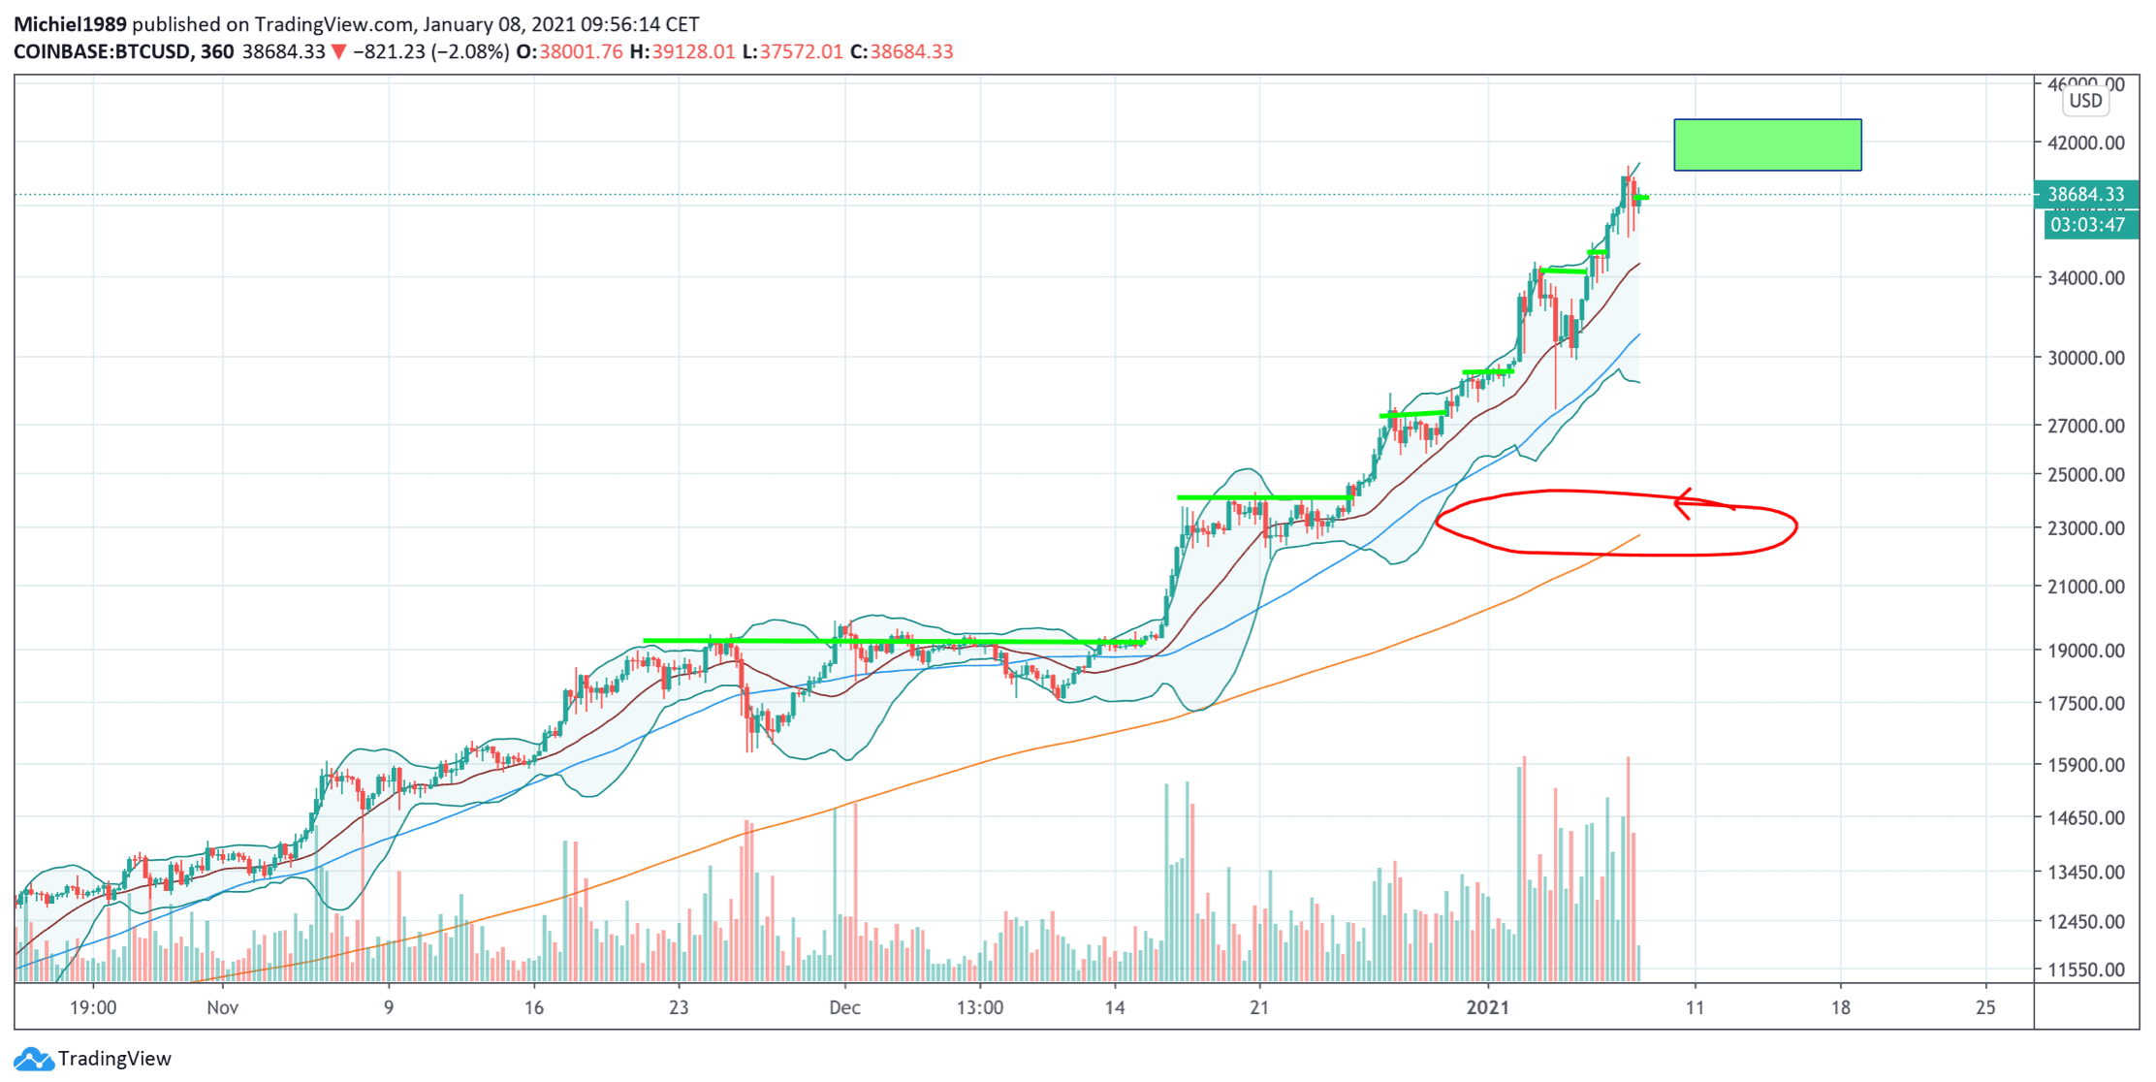The image size is (2156, 1082).
Task: Click the open value O:38001.76
Action: 569,51
